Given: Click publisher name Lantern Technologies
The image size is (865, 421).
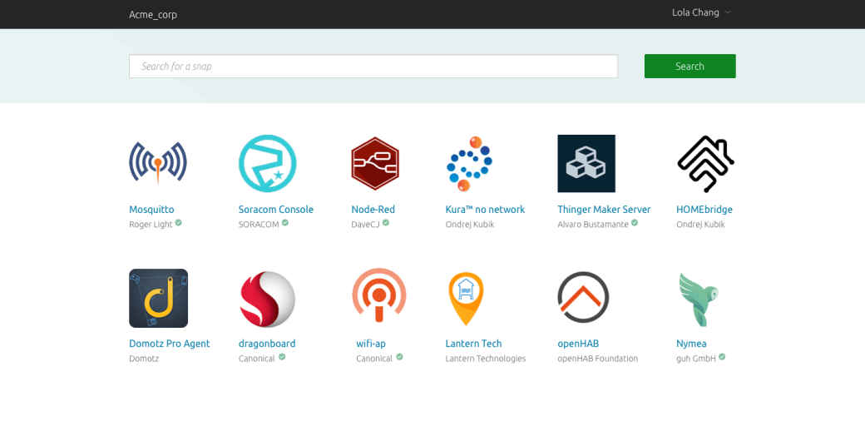Looking at the screenshot, I should tap(486, 359).
